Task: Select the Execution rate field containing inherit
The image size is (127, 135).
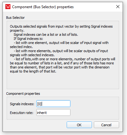Action: pos(53,112)
